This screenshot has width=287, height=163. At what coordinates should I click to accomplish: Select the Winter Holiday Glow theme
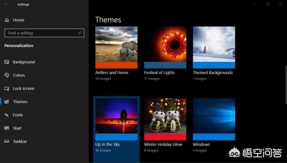[x=165, y=119]
